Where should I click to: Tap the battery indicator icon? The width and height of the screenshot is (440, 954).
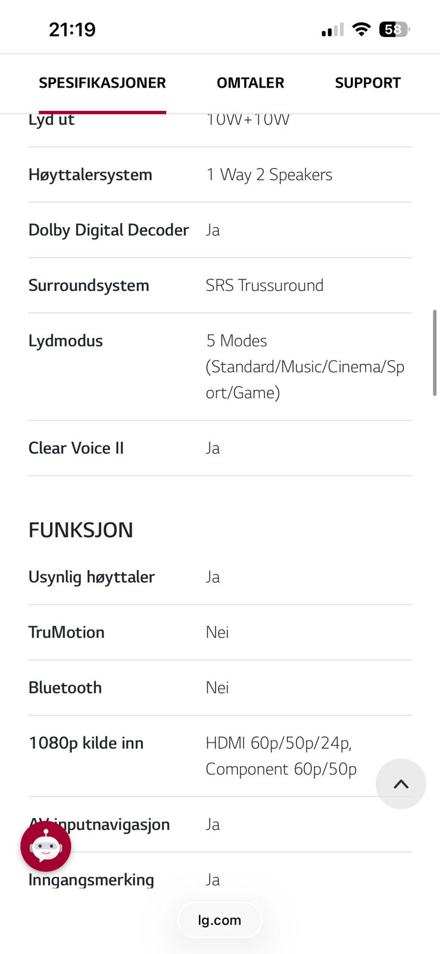[x=394, y=29]
